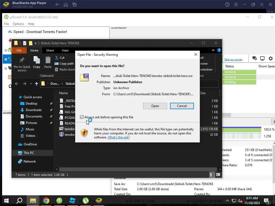Image resolution: width=275 pixels, height=206 pixels.
Task: Click the Paste ribbon icon
Action: click(x=48, y=60)
